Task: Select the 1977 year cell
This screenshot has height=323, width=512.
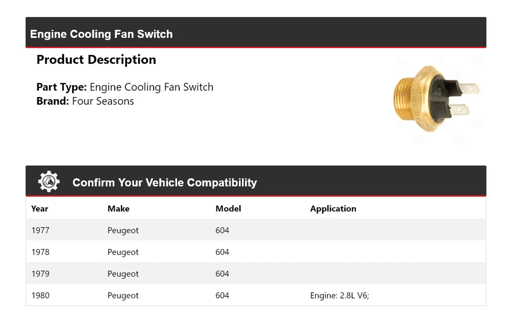Action: 41,230
